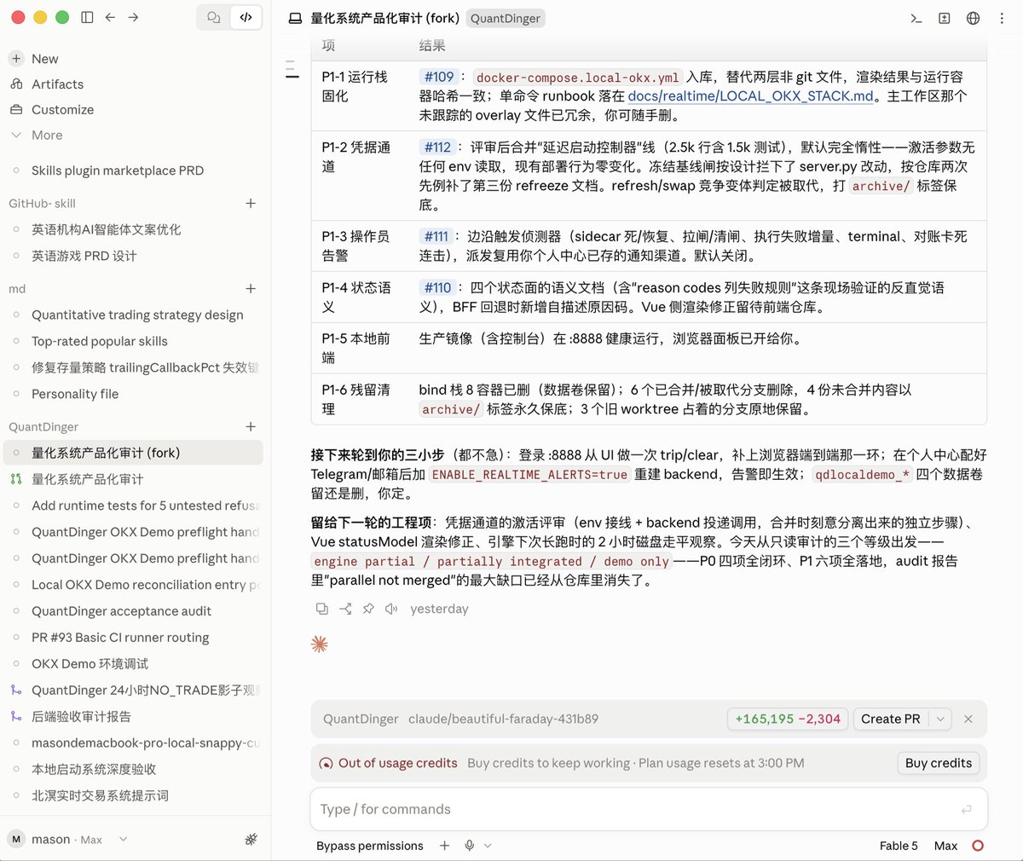This screenshot has width=1023, height=861.
Task: Focus the Type / for commands input
Action: point(649,809)
